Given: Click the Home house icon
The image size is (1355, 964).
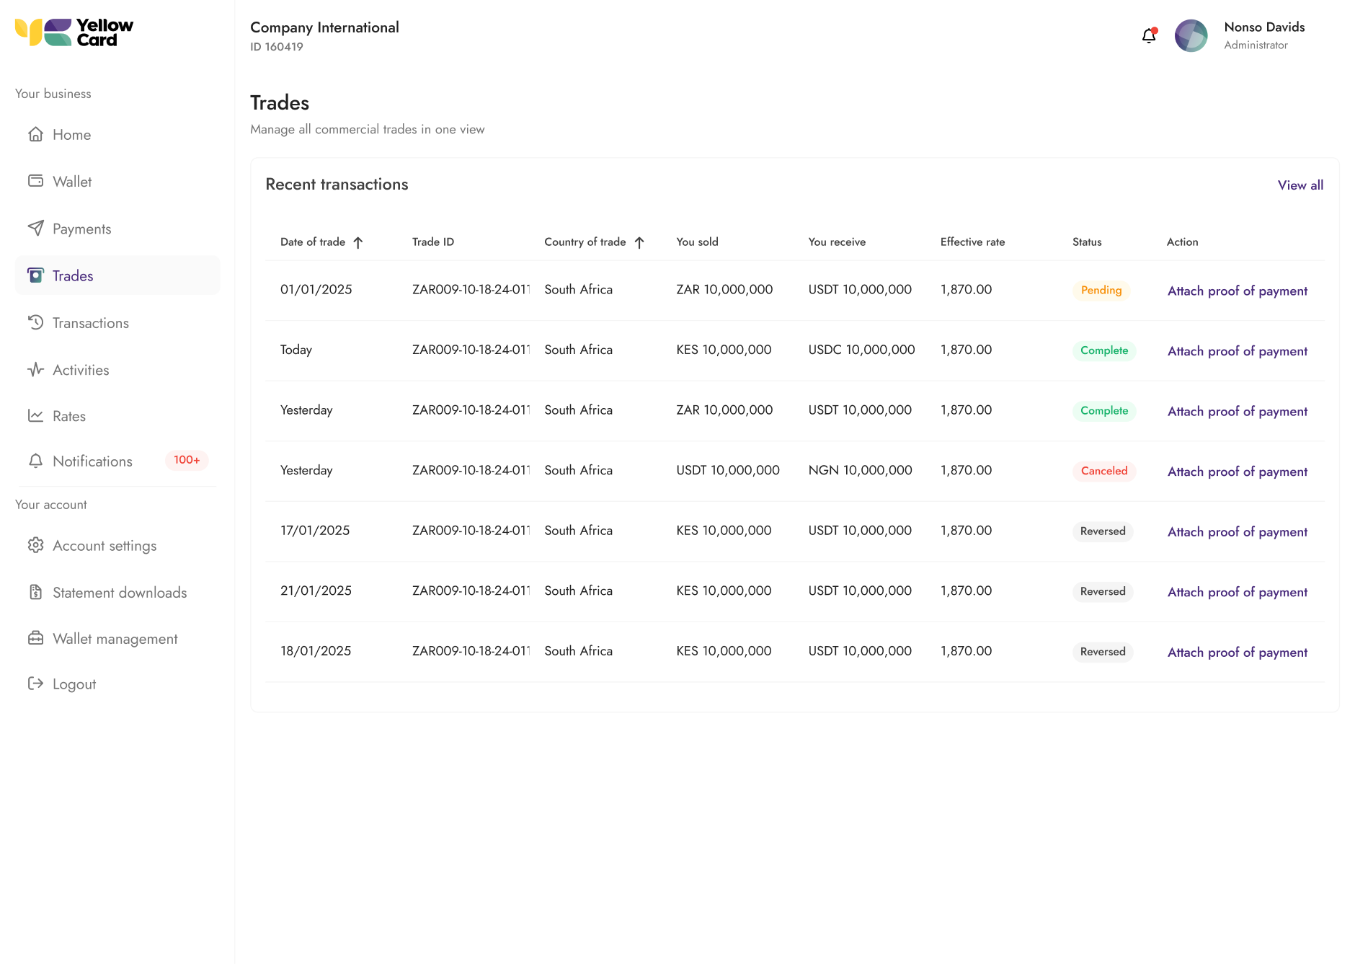Looking at the screenshot, I should pos(35,134).
